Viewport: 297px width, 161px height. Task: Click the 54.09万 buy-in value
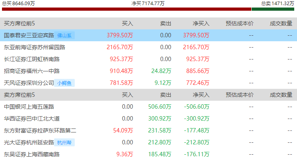[123, 130]
